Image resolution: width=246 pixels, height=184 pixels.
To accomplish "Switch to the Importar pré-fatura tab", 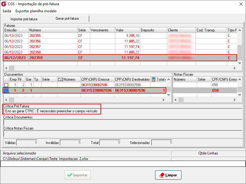I will pos(24,19).
